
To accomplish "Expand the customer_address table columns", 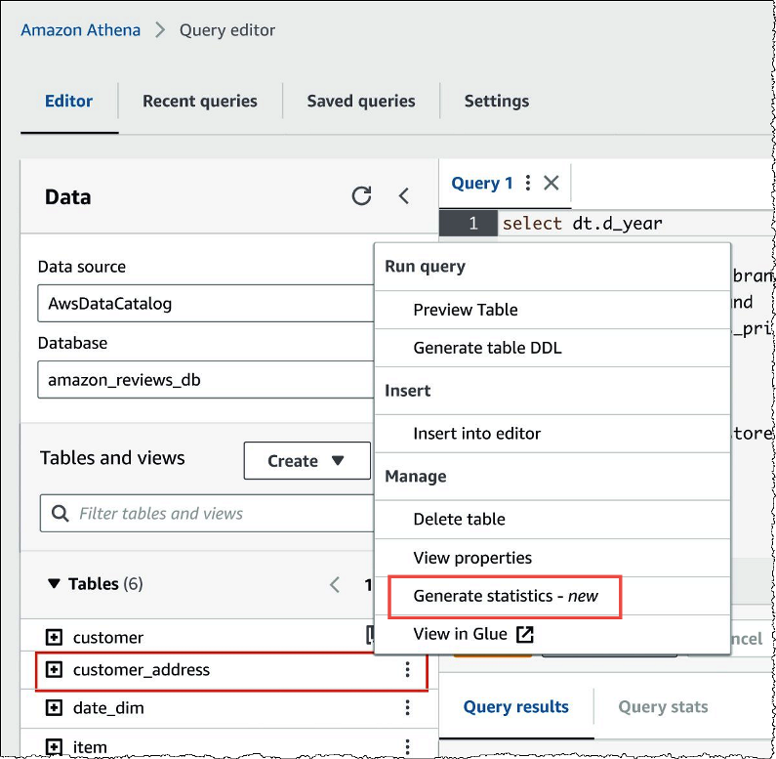I will (x=55, y=670).
